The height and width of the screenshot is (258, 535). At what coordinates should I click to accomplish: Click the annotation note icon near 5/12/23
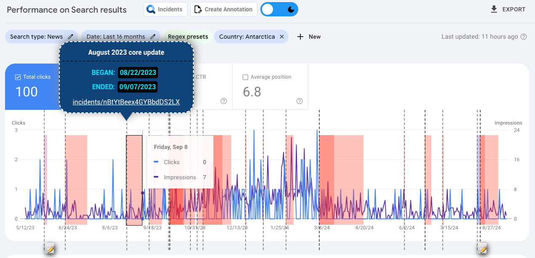(50, 248)
